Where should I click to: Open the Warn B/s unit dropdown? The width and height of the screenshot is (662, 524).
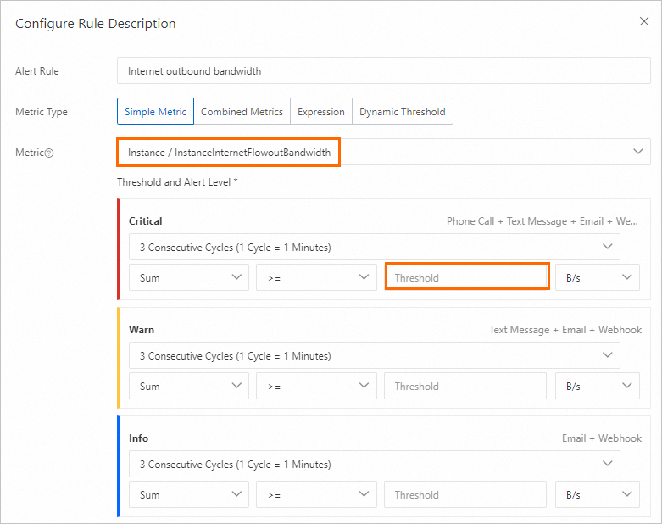coord(597,387)
